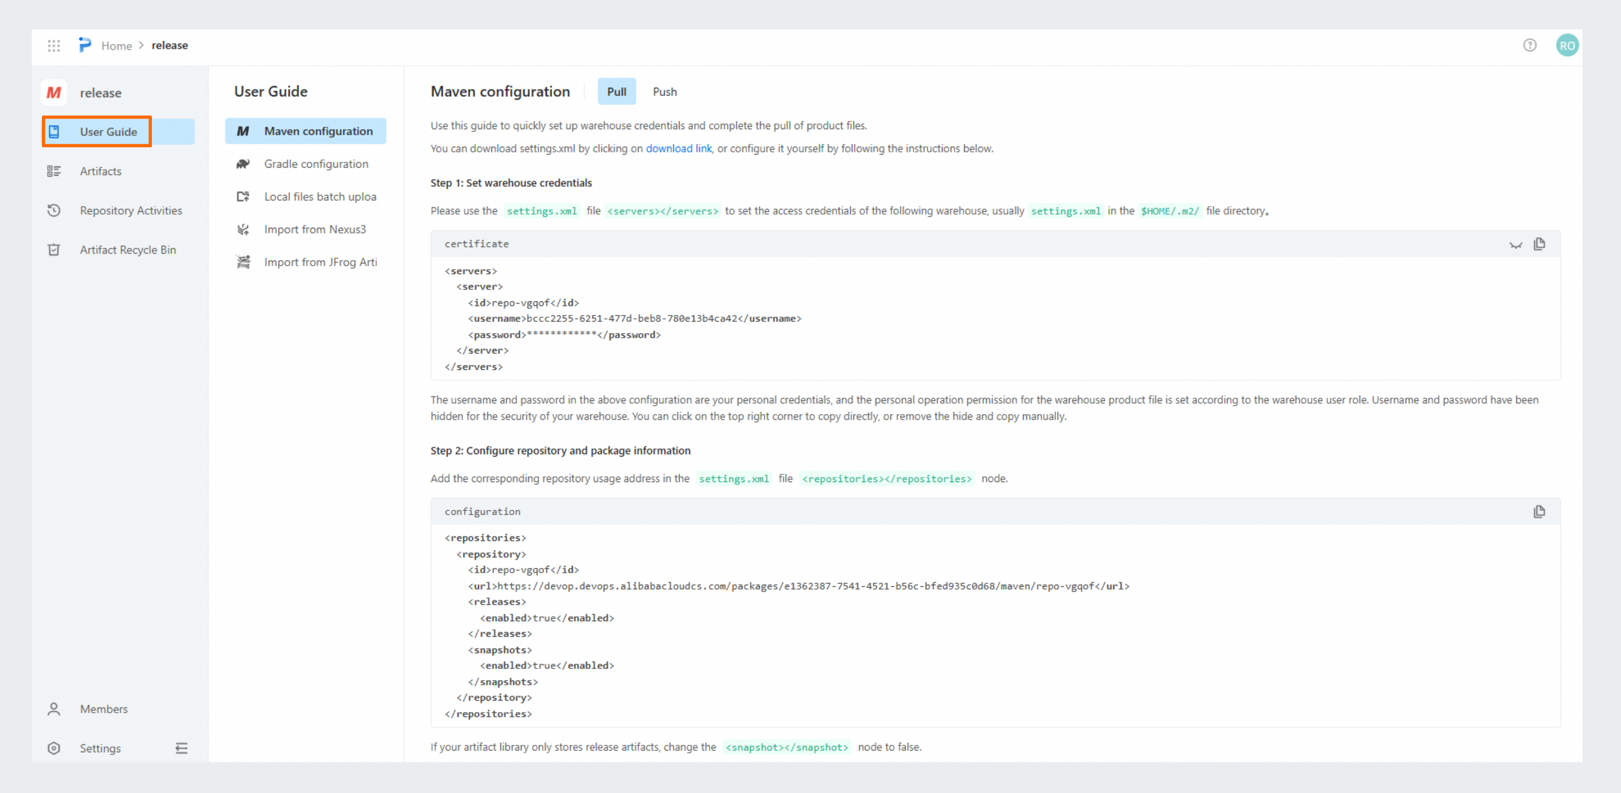Go to Home in breadcrumb

coord(116,45)
